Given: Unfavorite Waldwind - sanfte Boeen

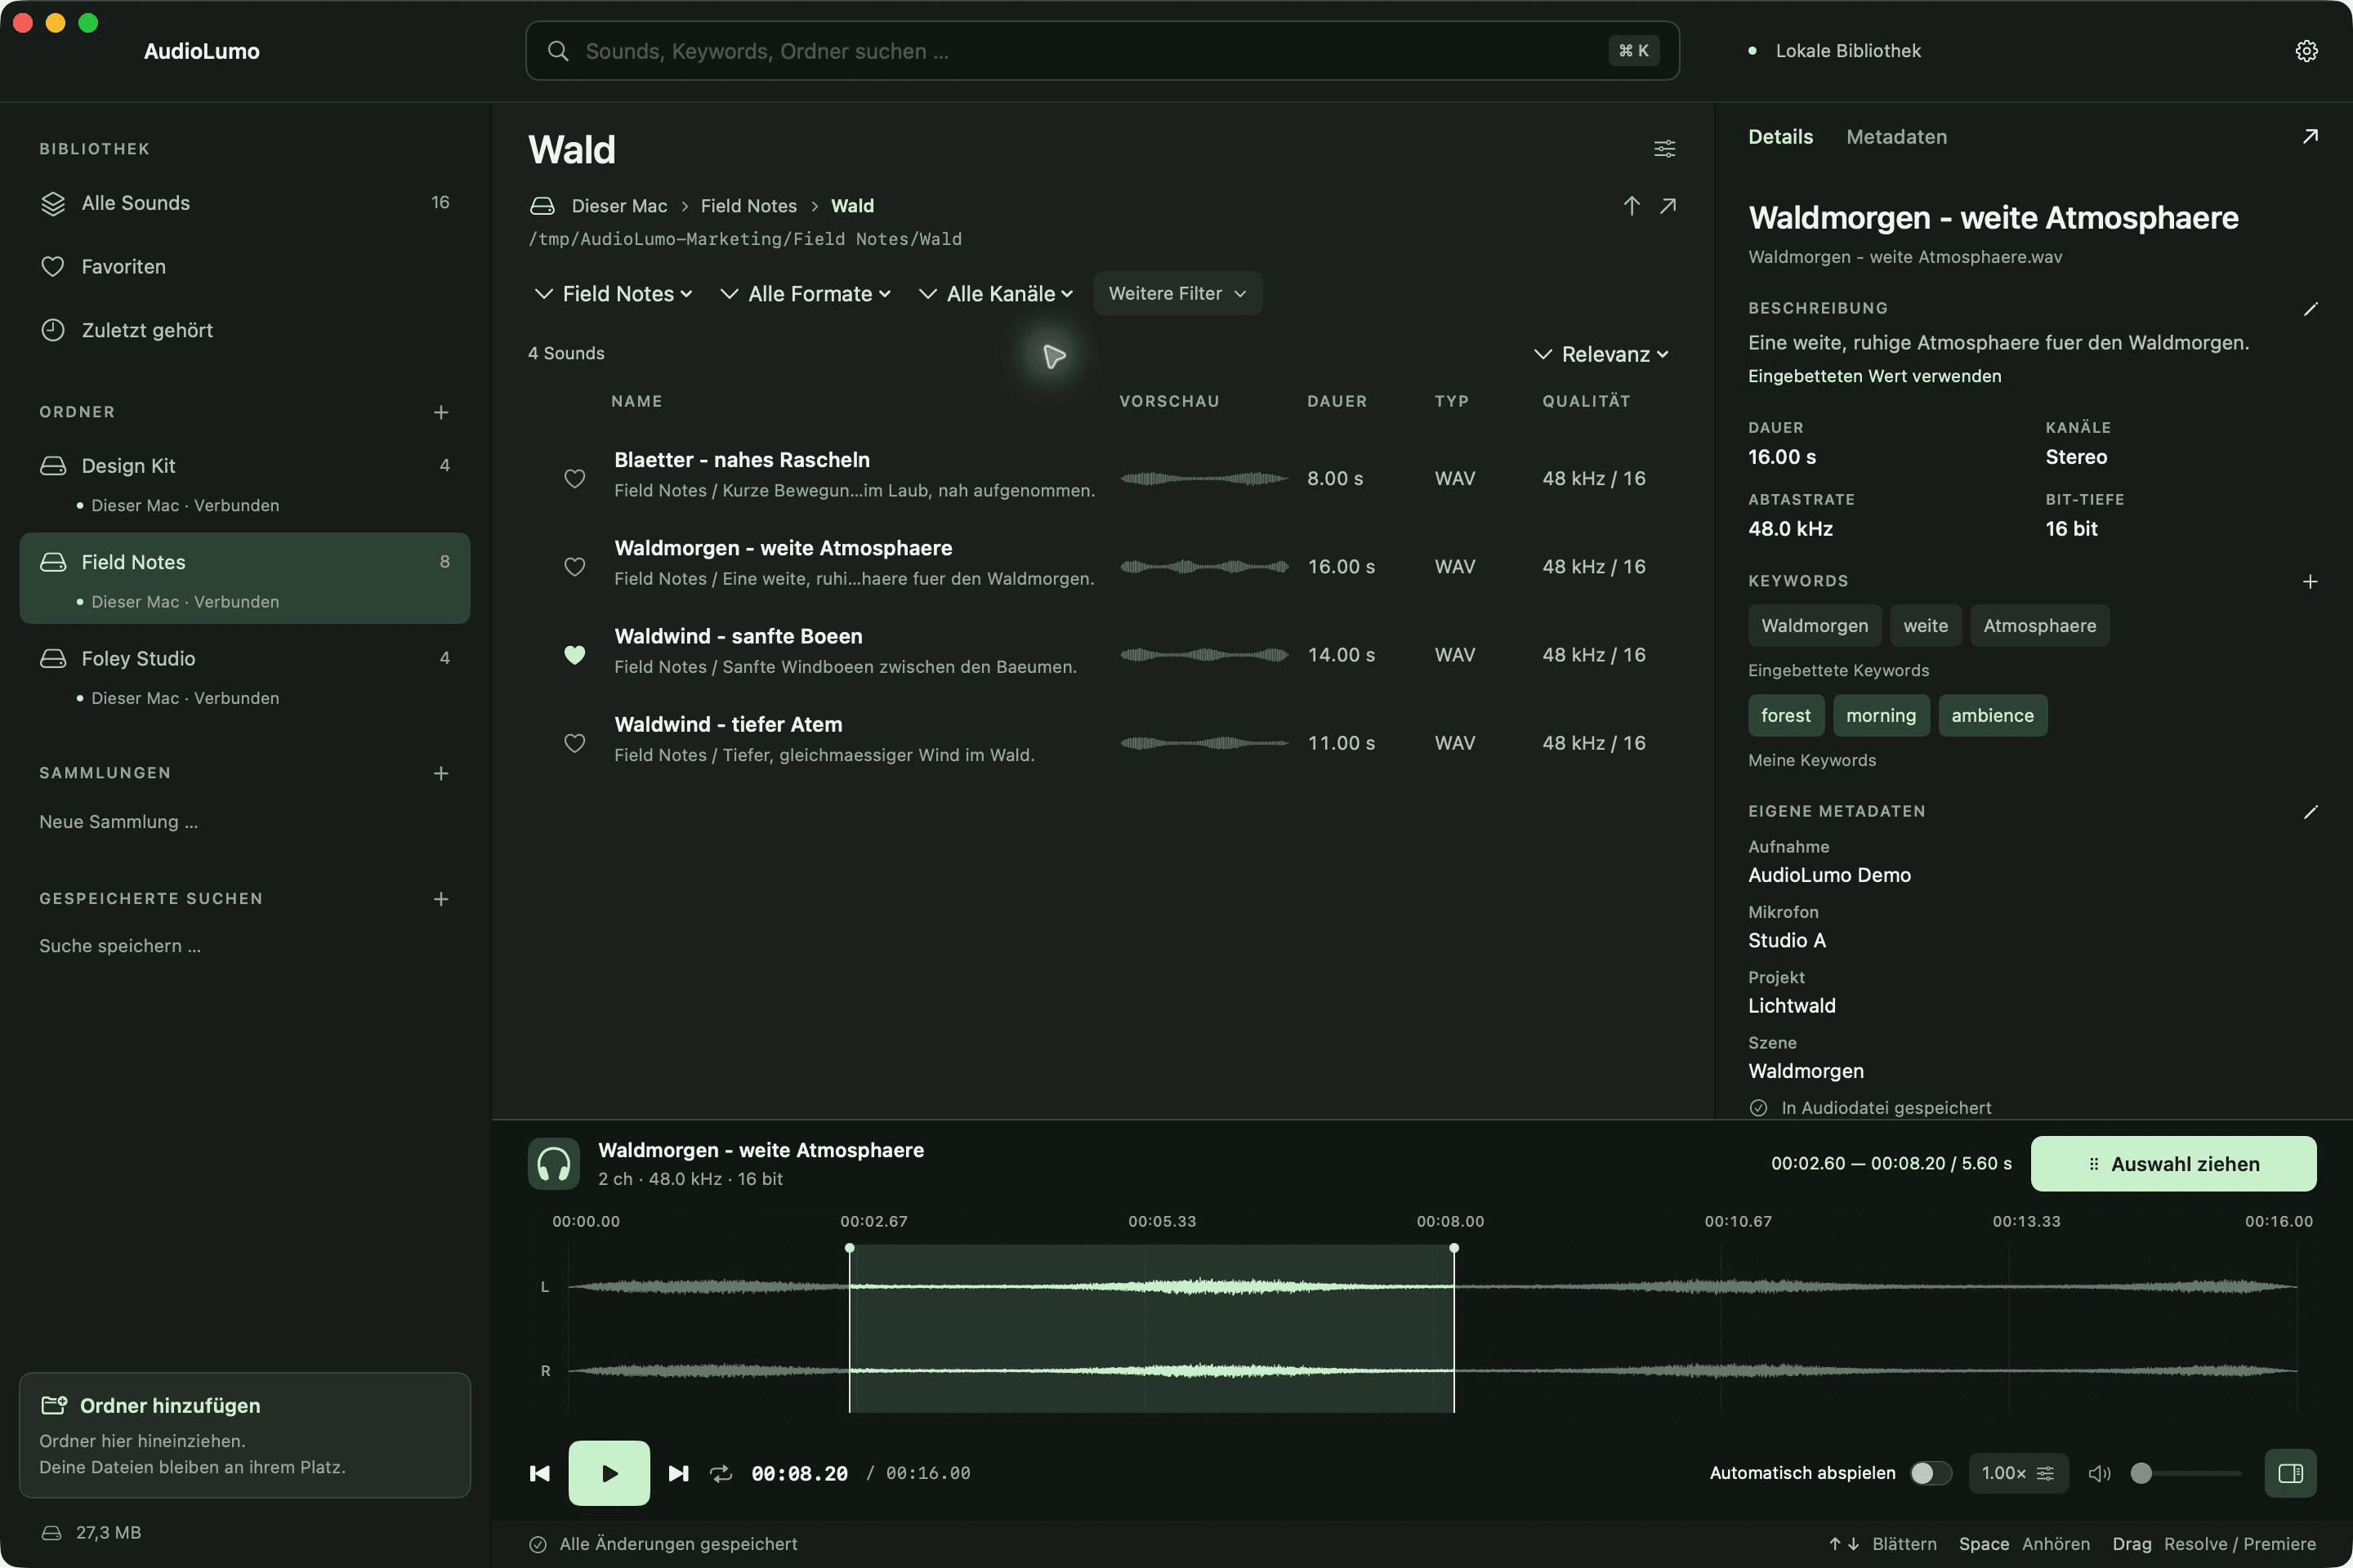Looking at the screenshot, I should tap(574, 654).
